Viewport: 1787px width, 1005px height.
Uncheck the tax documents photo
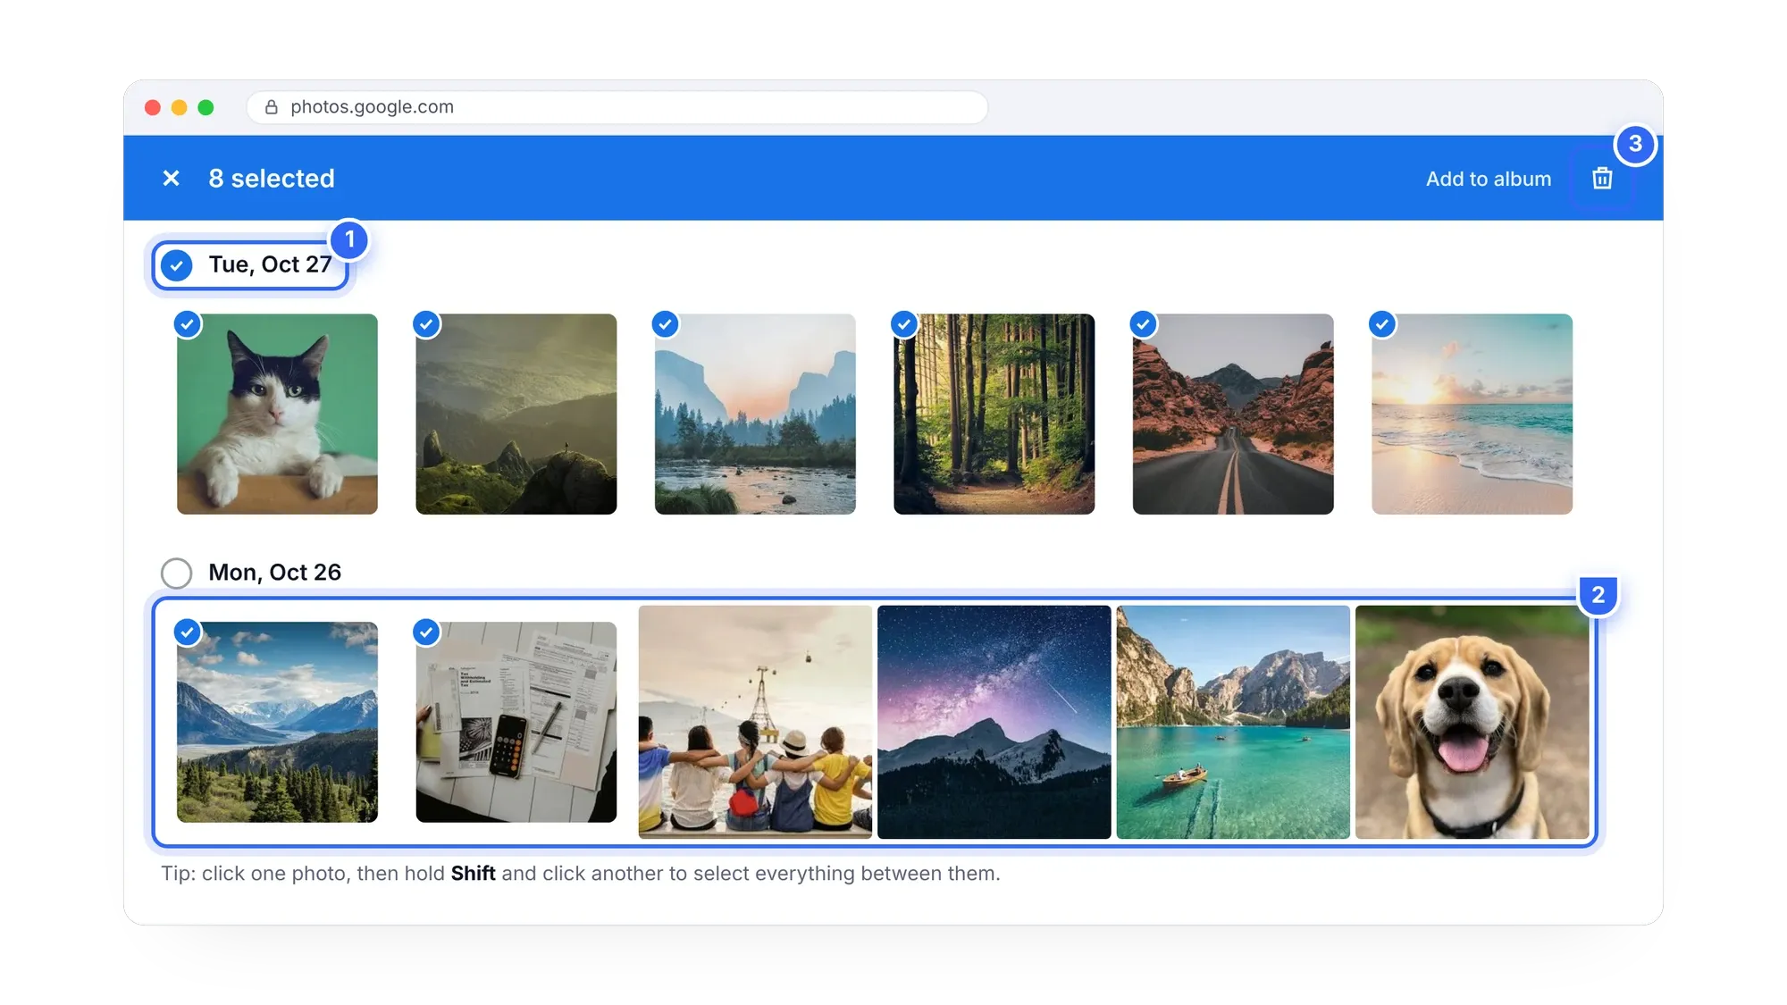[x=426, y=632]
